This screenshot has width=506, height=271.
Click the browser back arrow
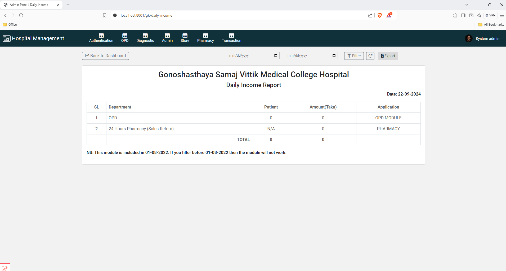[5, 15]
